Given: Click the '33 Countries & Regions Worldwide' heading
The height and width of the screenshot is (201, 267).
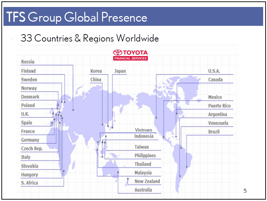Looking at the screenshot, I should tap(90, 38).
